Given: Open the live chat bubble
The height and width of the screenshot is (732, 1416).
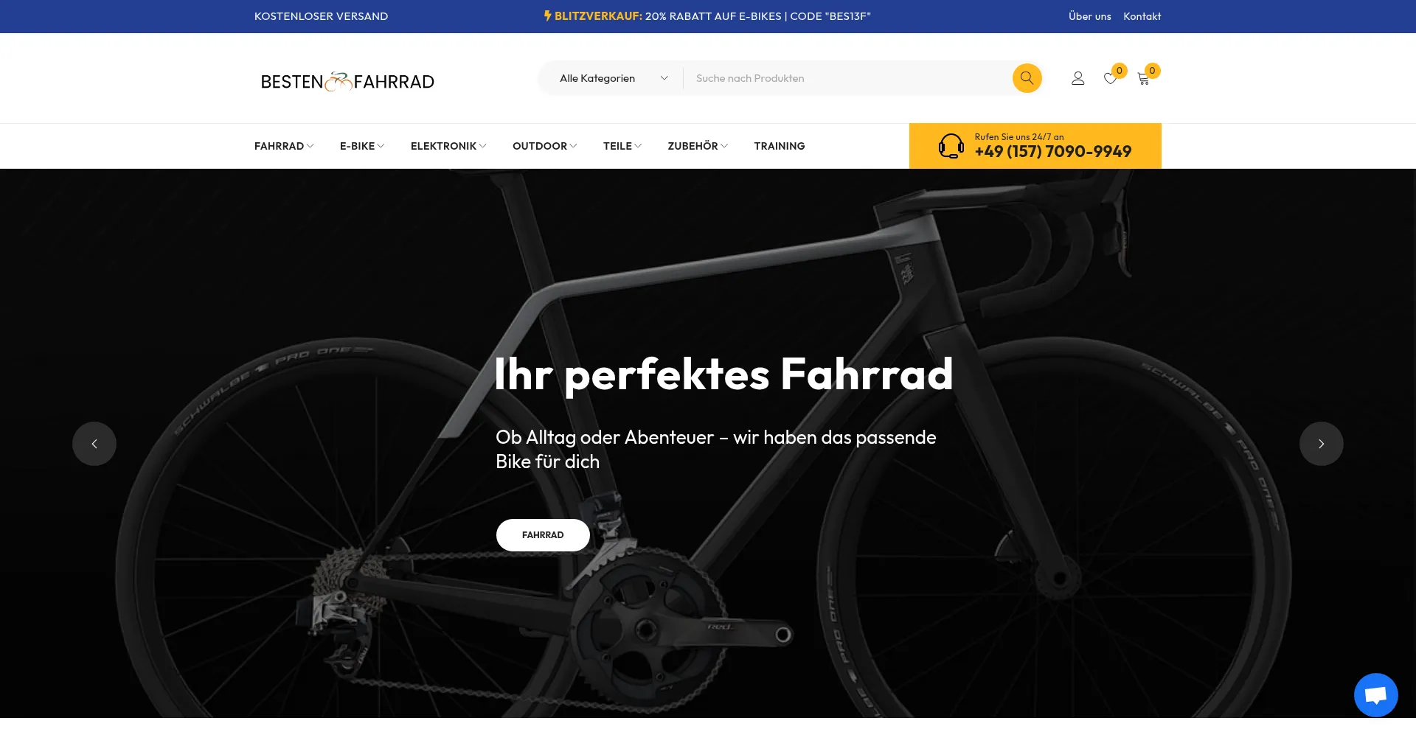Looking at the screenshot, I should (1375, 694).
